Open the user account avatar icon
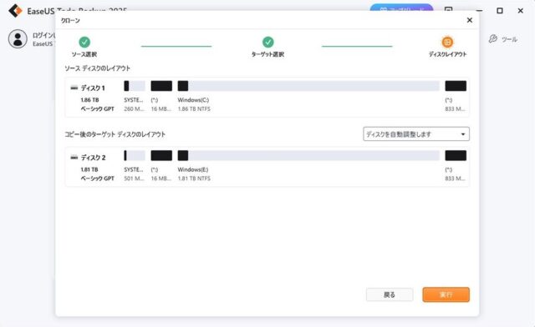Screen dimensions: 535x327 pos(18,39)
